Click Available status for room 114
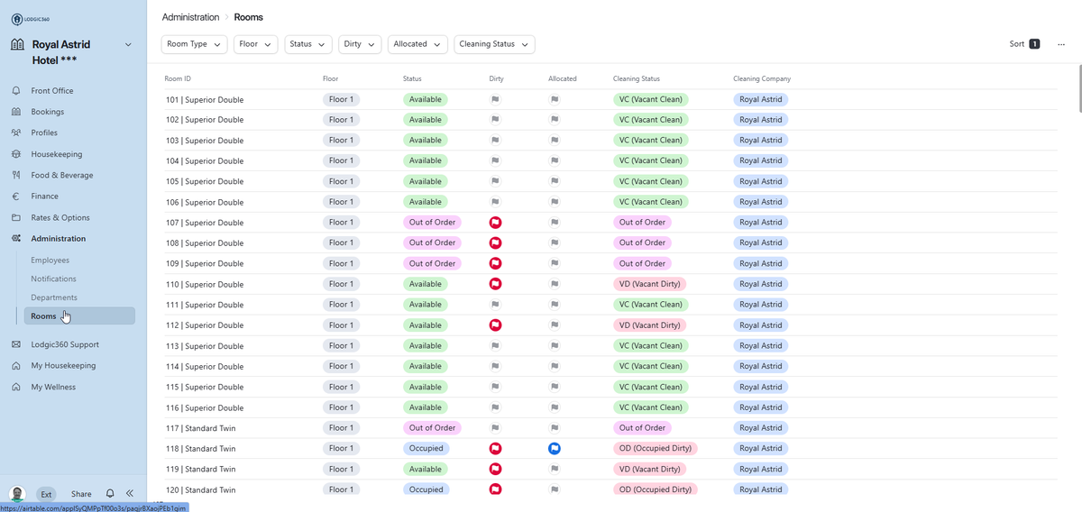The image size is (1082, 512). (x=425, y=366)
